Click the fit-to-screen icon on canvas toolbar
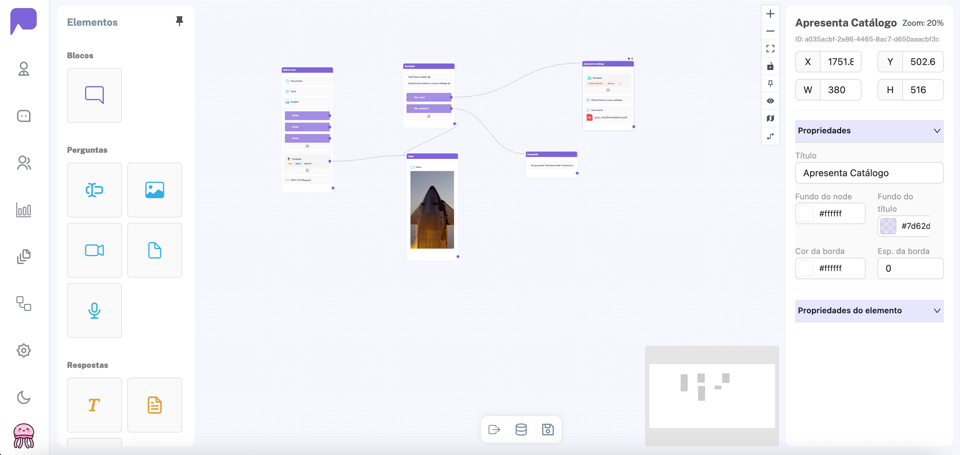Viewport: 960px width, 455px height. pyautogui.click(x=770, y=49)
